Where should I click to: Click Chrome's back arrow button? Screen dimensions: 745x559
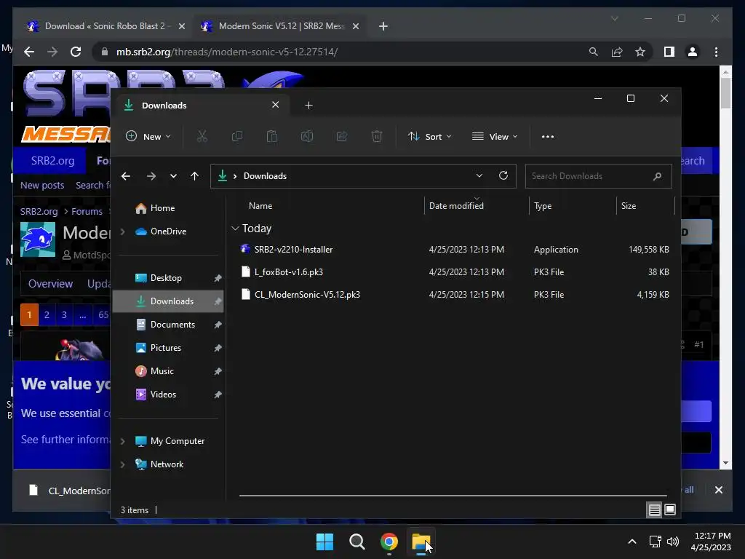click(x=29, y=52)
